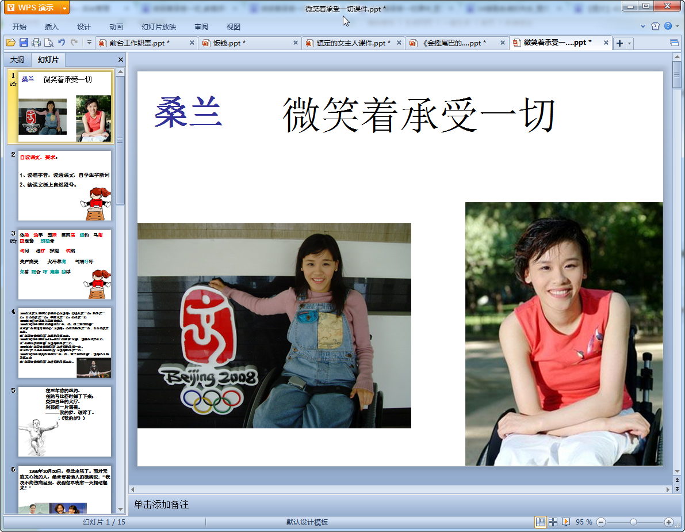Zoom out with the minus button
Image resolution: width=685 pixels, height=532 pixels.
point(601,522)
